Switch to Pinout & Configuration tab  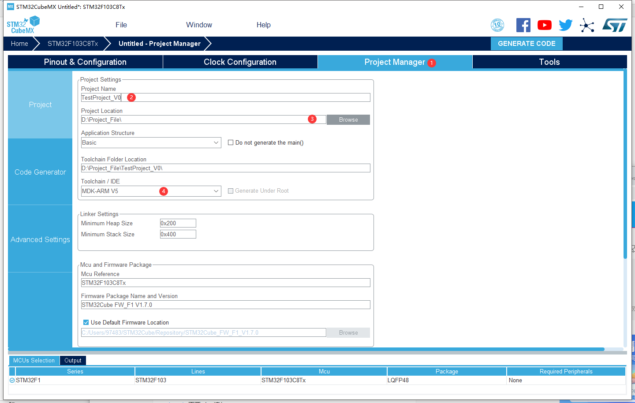pyautogui.click(x=85, y=62)
